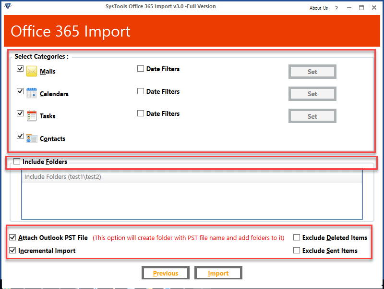
Task: Enable Date Filters for Calendars
Action: point(141,91)
